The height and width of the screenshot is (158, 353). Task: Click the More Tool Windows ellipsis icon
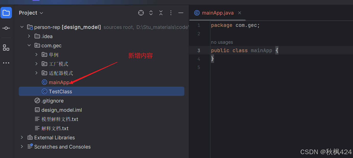click(x=6, y=63)
